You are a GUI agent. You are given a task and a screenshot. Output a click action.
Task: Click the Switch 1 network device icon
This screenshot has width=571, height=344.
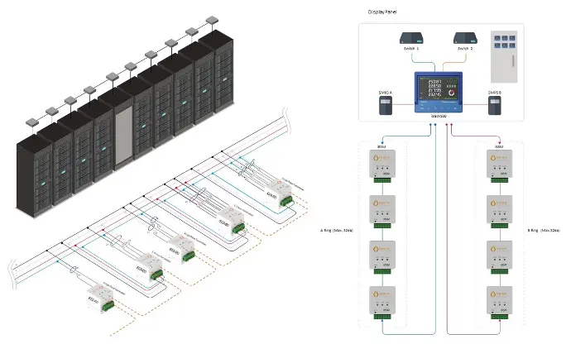coord(412,38)
